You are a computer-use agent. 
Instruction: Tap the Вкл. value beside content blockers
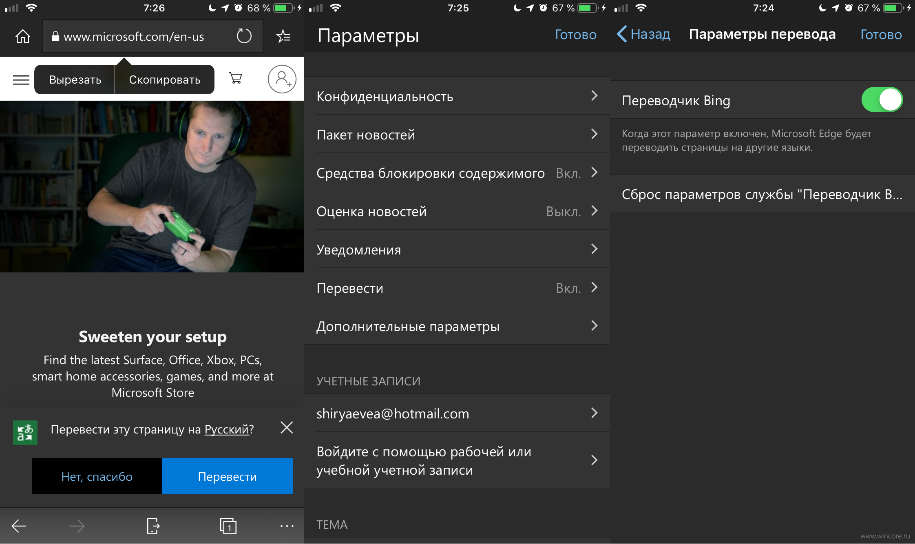click(x=568, y=173)
